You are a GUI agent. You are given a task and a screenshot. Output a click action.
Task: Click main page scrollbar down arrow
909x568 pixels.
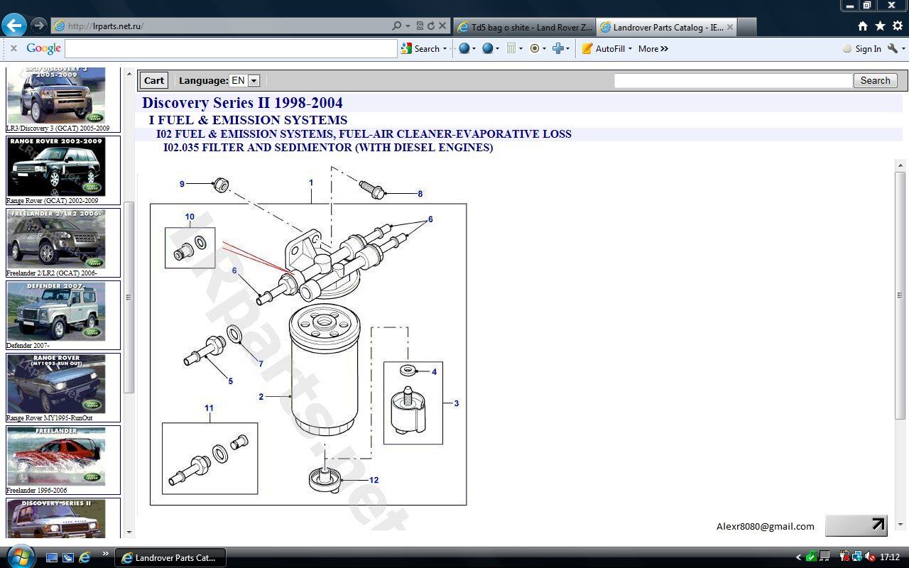[x=900, y=525]
